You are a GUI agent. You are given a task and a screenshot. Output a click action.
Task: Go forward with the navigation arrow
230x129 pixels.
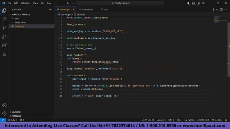[73, 3]
